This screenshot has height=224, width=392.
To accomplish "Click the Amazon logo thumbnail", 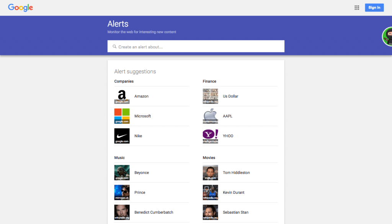I will 122,96.
